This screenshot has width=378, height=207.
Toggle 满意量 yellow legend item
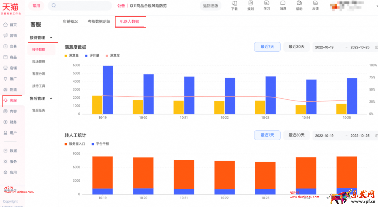[x=72, y=55]
